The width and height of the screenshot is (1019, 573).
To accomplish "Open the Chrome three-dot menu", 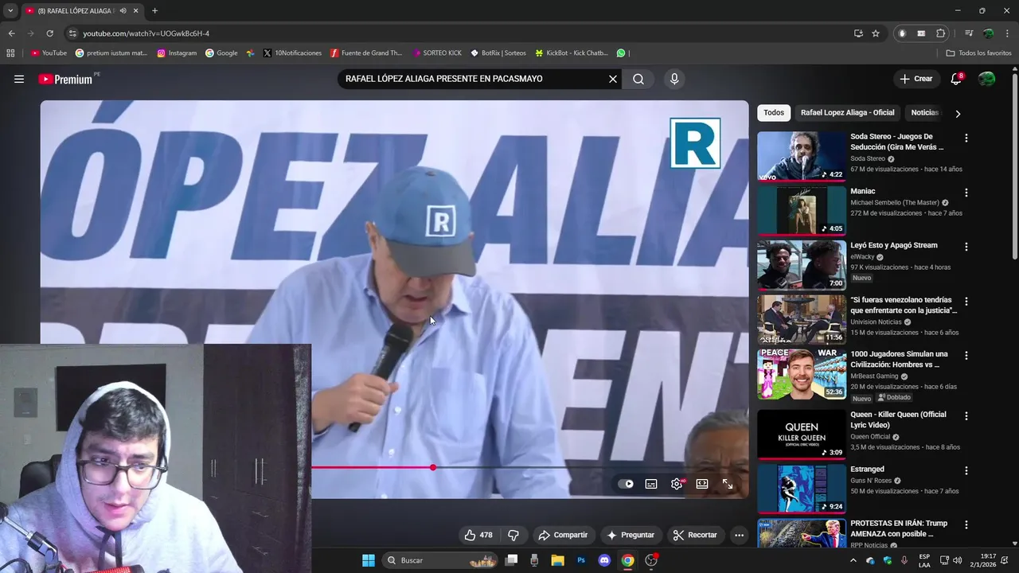I will tap(1007, 33).
